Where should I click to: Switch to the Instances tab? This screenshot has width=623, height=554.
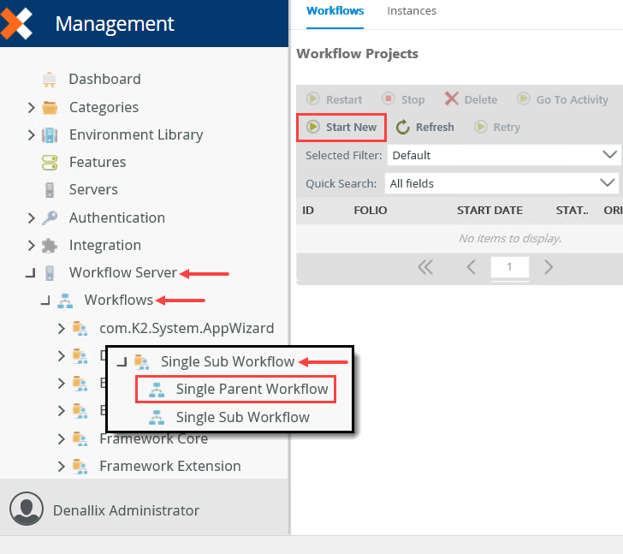click(x=412, y=11)
